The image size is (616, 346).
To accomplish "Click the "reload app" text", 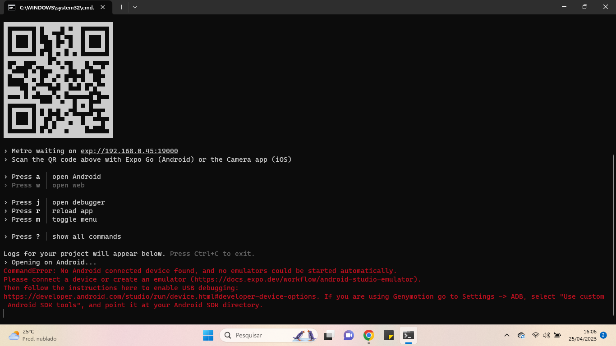I will [x=73, y=211].
